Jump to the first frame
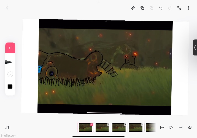The width and height of the screenshot is (197, 138). point(162,128)
